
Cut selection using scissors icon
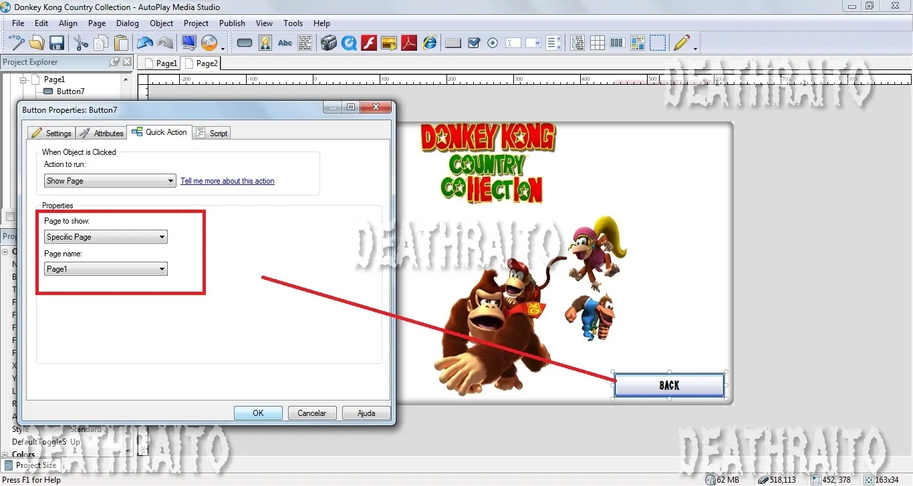81,43
